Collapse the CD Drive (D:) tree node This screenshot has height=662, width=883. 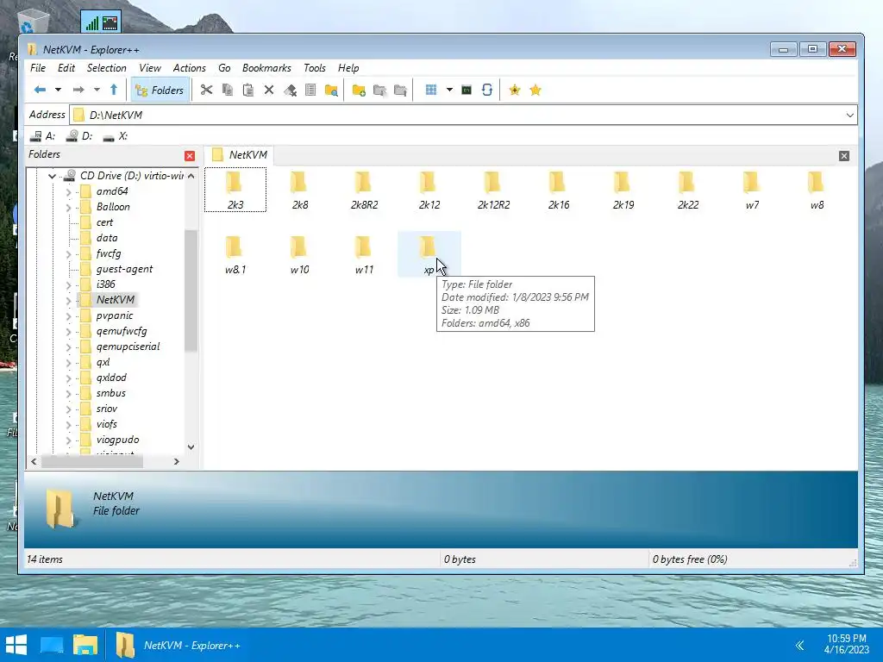click(x=53, y=176)
